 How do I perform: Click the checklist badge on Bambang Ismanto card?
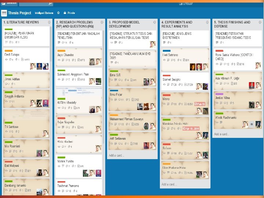(28, 190)
